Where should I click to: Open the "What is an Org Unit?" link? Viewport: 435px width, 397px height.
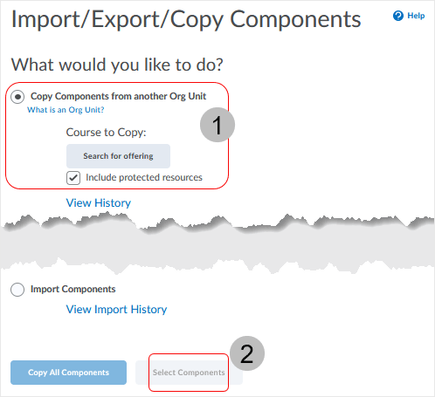point(66,110)
